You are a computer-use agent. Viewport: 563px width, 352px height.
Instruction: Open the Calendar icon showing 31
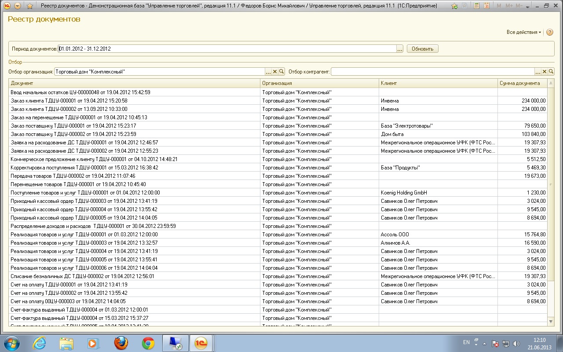(486, 6)
